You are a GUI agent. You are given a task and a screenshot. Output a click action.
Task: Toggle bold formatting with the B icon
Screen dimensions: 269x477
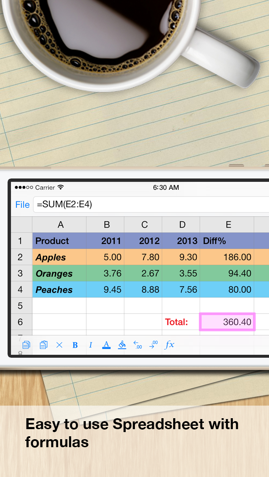[75, 345]
